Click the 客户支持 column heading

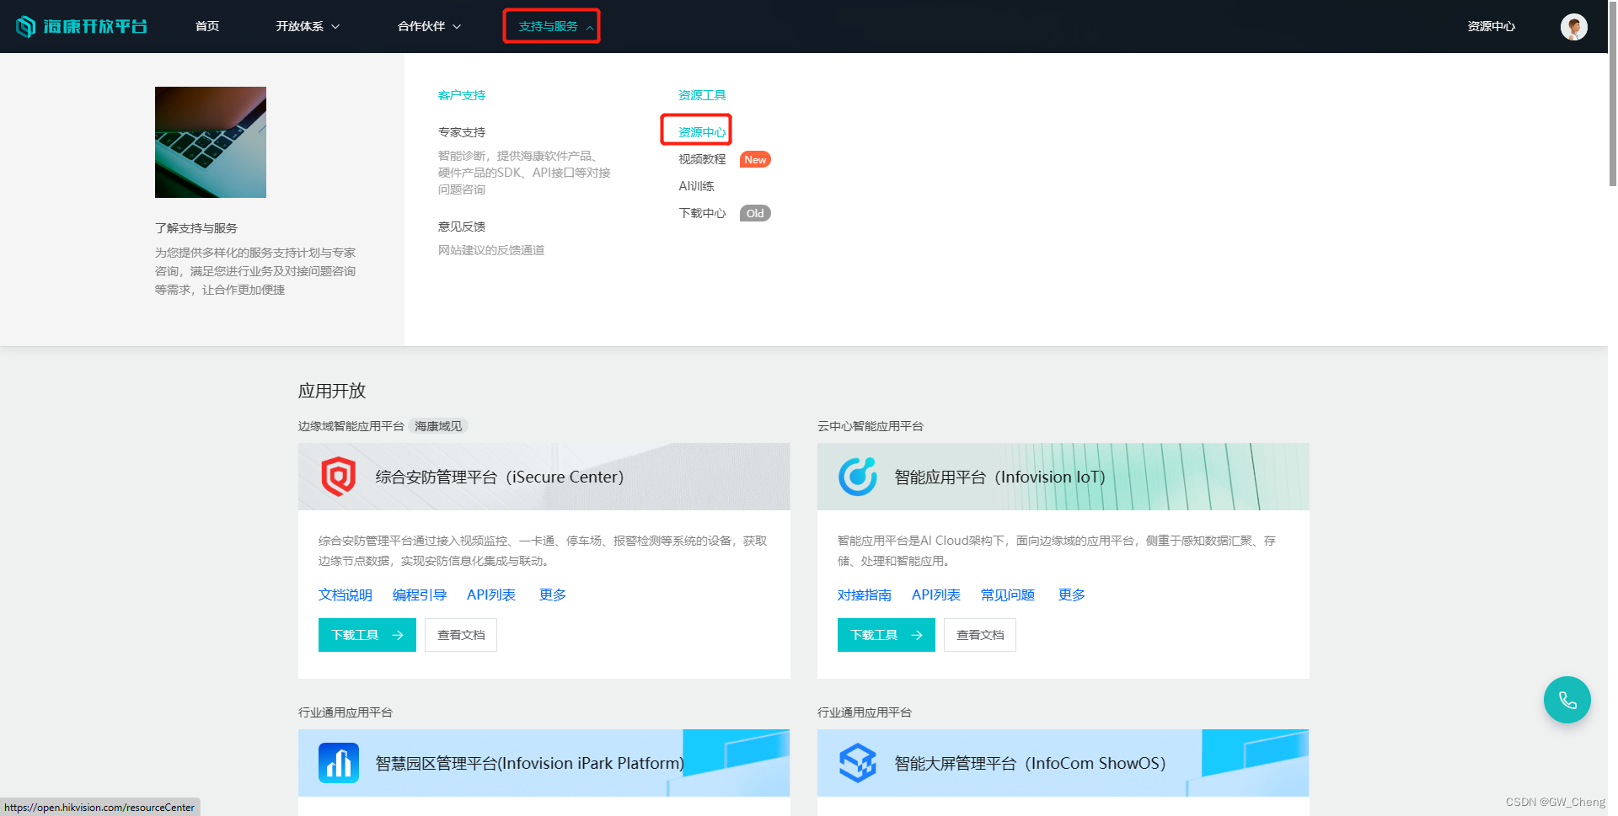[x=462, y=95]
